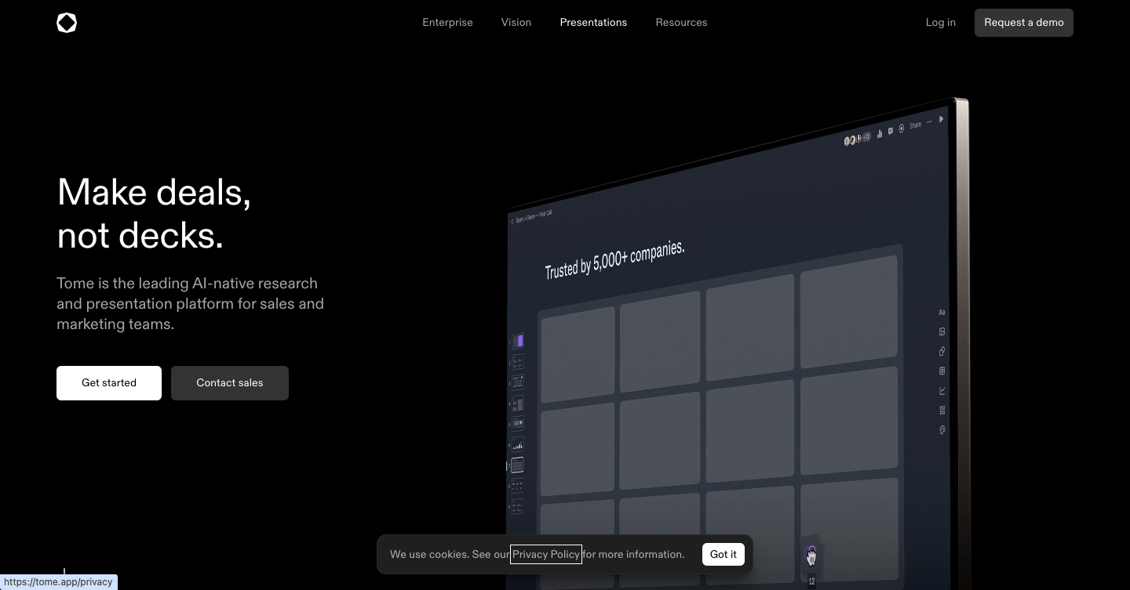The height and width of the screenshot is (590, 1130).
Task: Open the image insert icon in right sidebar
Action: [942, 331]
